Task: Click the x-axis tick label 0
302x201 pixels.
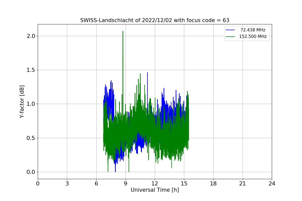Action: (x=38, y=184)
